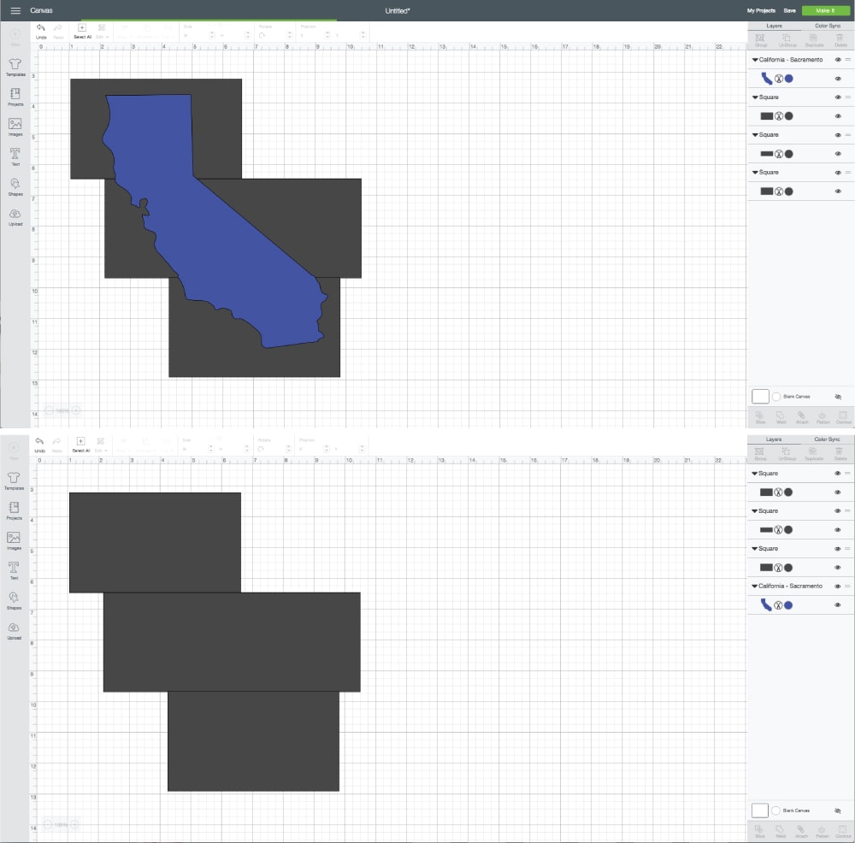
Task: Click the blue color swatch of upper California layer
Action: pos(789,79)
